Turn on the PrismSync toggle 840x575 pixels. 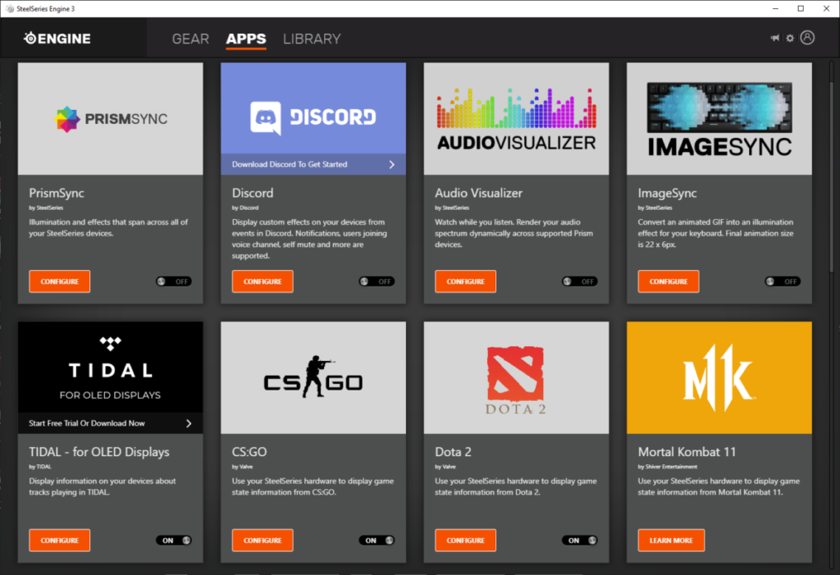[x=174, y=281]
